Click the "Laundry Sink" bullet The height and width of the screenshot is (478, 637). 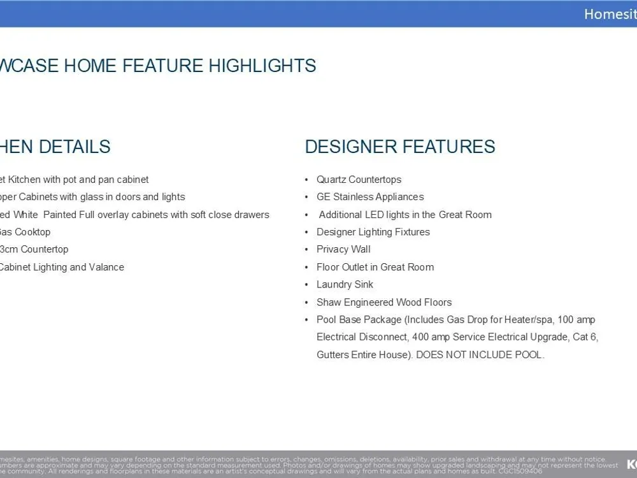pos(345,284)
